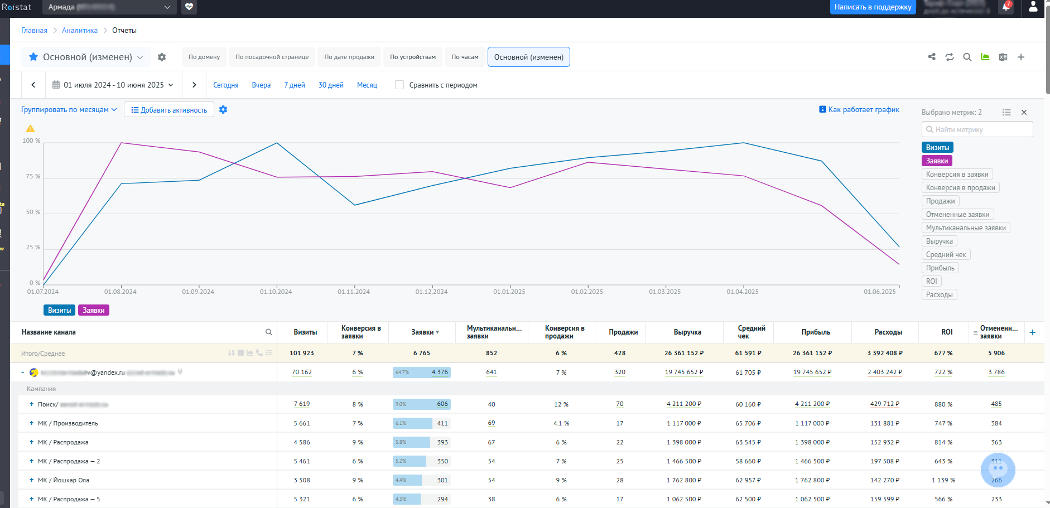
Task: Click the 'Найти метрику' search field
Action: coord(977,129)
